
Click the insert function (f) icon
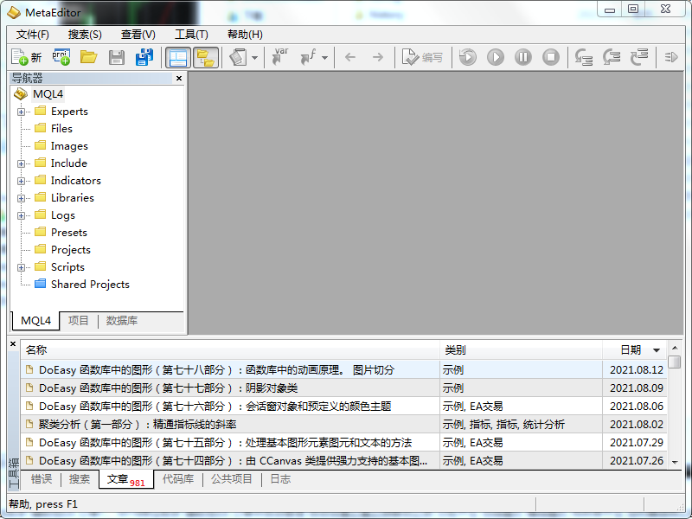[308, 57]
